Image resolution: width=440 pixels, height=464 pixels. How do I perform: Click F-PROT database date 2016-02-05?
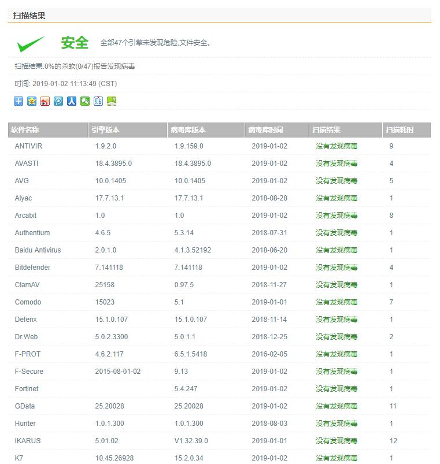(x=269, y=354)
